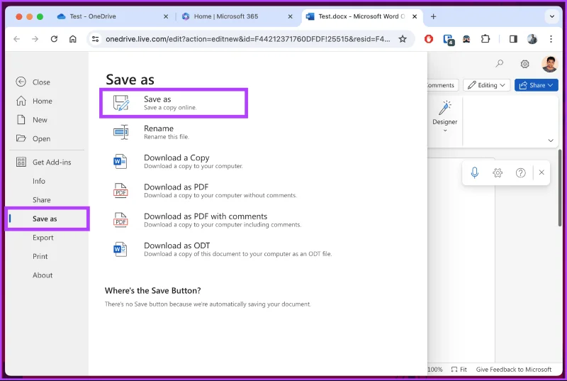Click the Close back-arrow icon in sidebar
This screenshot has height=381, width=567.
click(21, 82)
